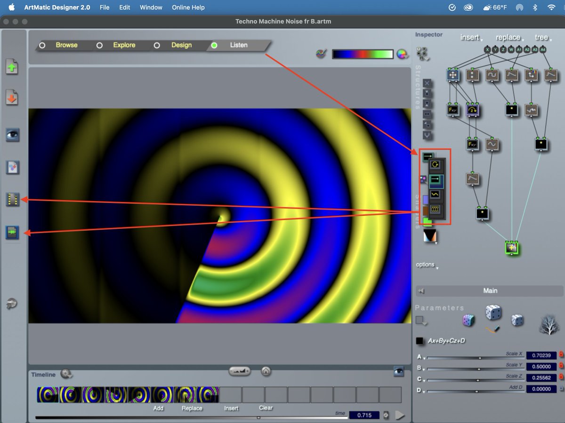The height and width of the screenshot is (423, 565).
Task: Click the Replace keyframe button
Action: pos(192,408)
